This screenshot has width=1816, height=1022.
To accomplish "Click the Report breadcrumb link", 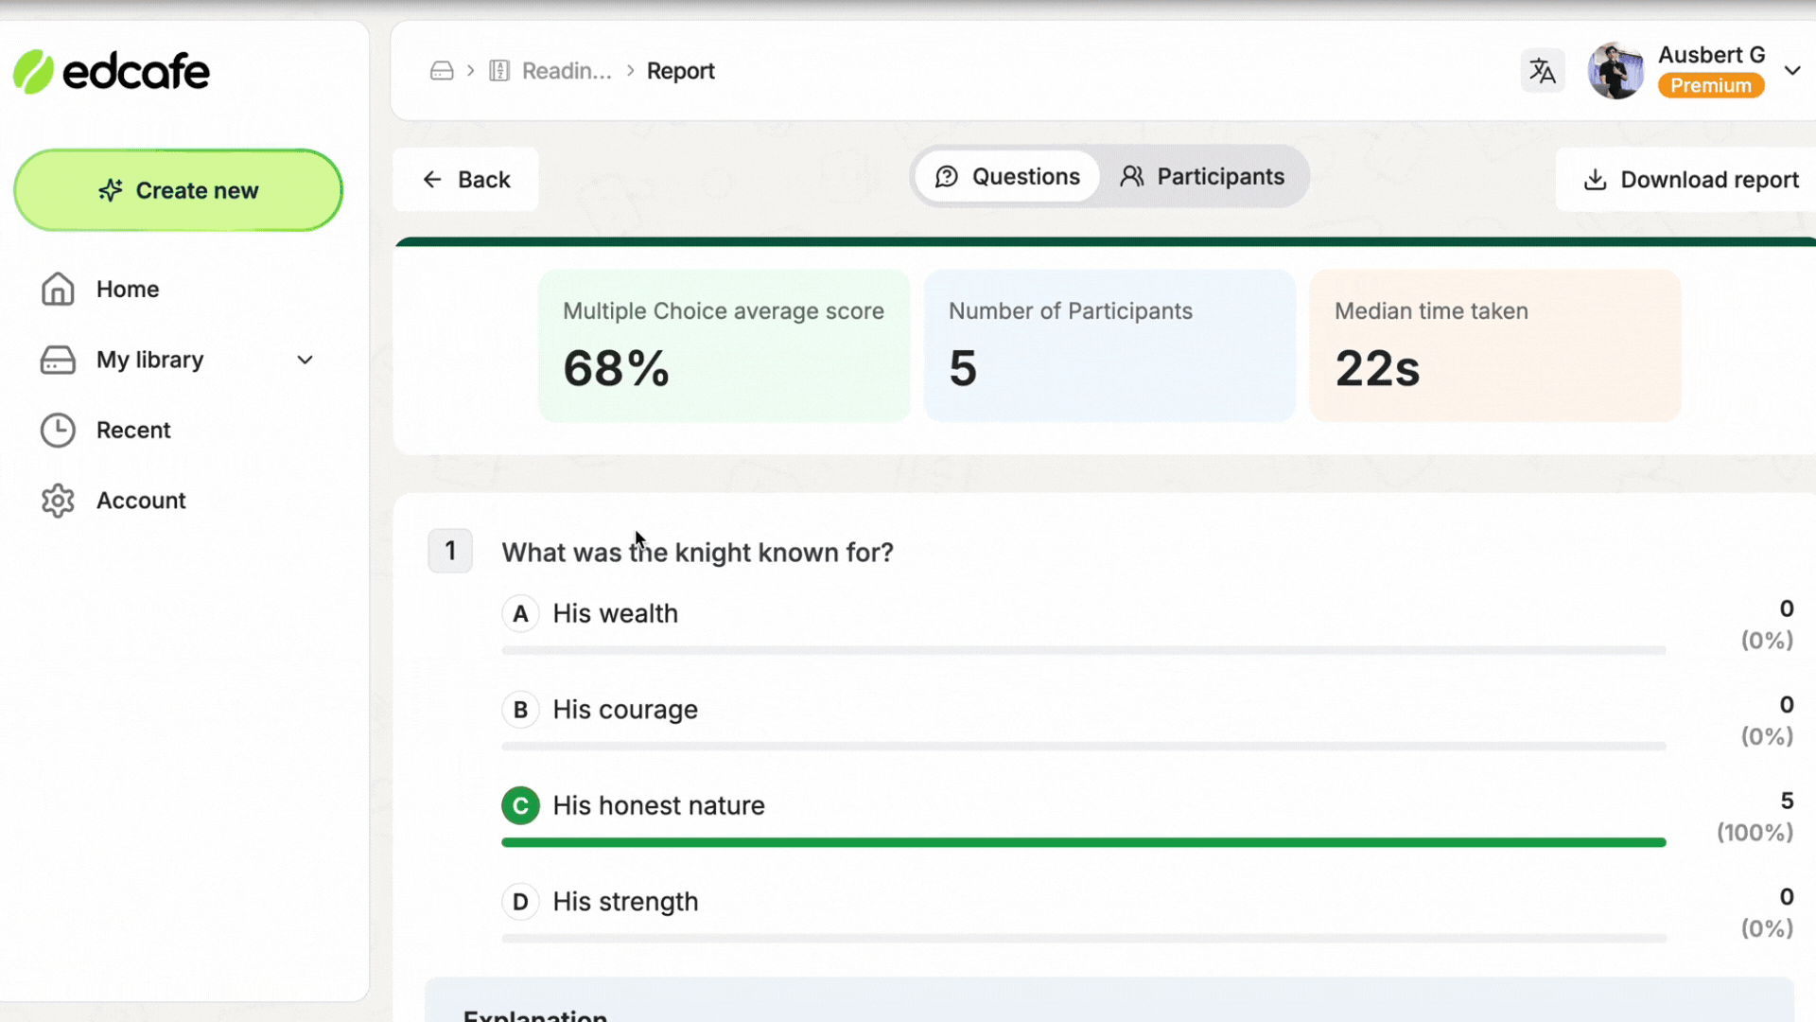I will tap(681, 70).
